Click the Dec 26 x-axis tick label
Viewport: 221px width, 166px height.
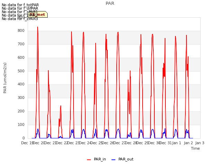[x=108, y=143]
